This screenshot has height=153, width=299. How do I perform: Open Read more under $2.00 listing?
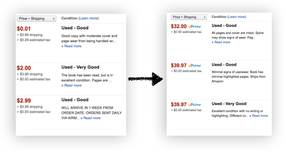(73, 85)
